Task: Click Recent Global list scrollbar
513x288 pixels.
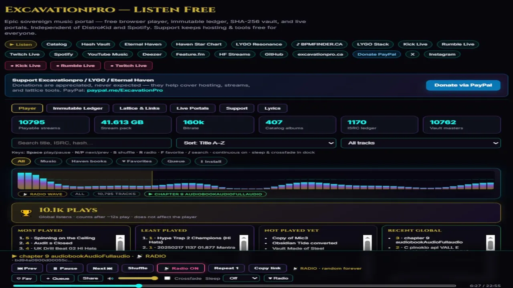Action: coord(491,243)
